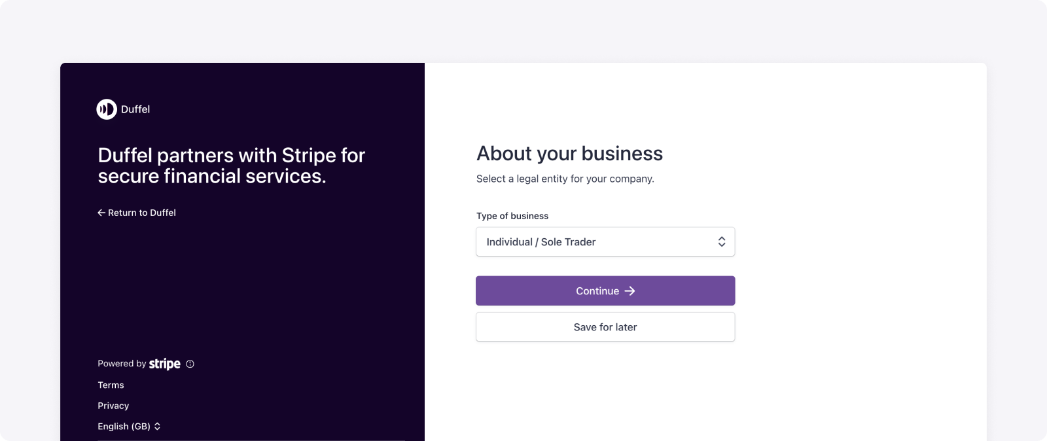Screen dimensions: 1047x441
Task: Open the info icon next to Stripe
Action: click(x=190, y=364)
